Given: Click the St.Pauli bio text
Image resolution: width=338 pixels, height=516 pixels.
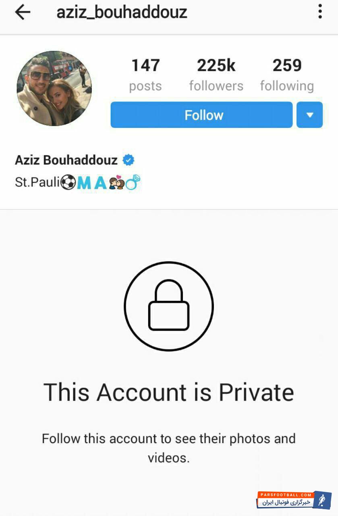Looking at the screenshot, I should click(37, 183).
